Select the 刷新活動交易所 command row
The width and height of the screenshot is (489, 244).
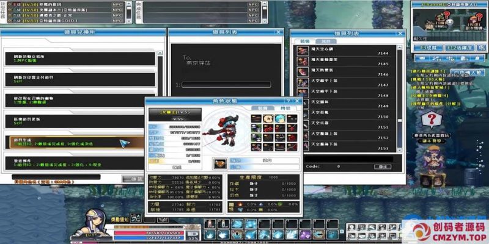pyautogui.click(x=79, y=59)
